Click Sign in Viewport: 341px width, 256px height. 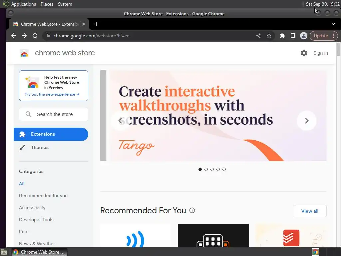point(320,53)
